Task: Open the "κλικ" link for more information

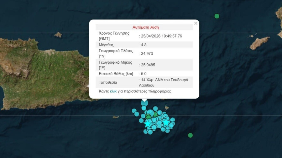Action: tap(113, 91)
